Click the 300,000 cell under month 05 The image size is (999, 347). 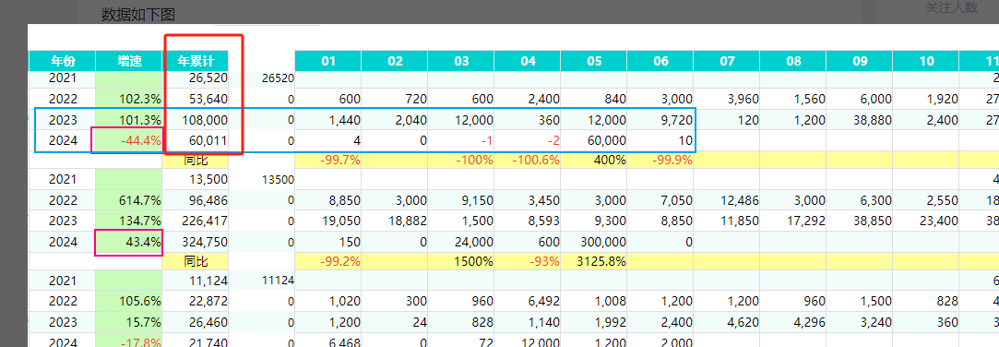click(594, 243)
